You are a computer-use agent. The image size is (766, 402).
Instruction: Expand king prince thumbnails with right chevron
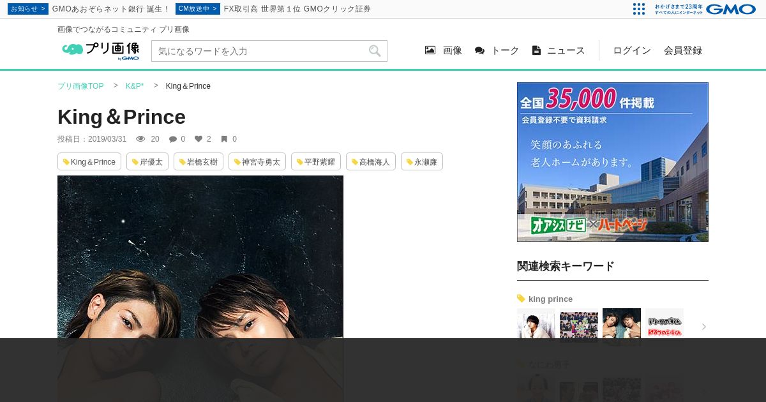click(x=704, y=327)
